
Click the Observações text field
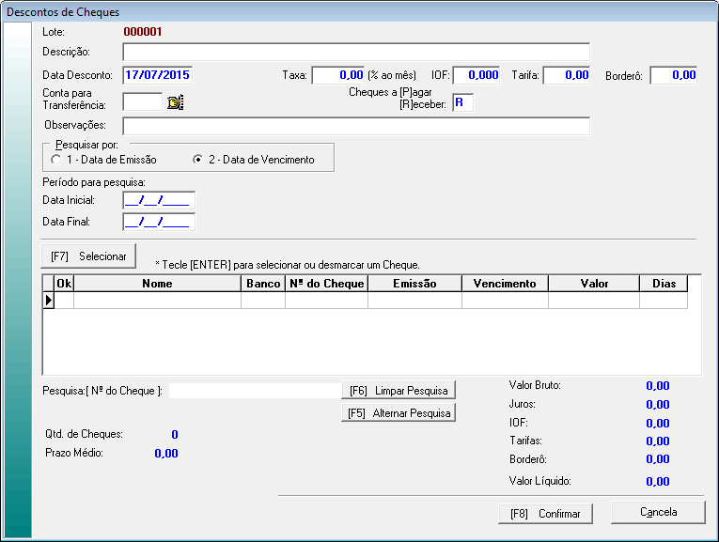point(355,126)
